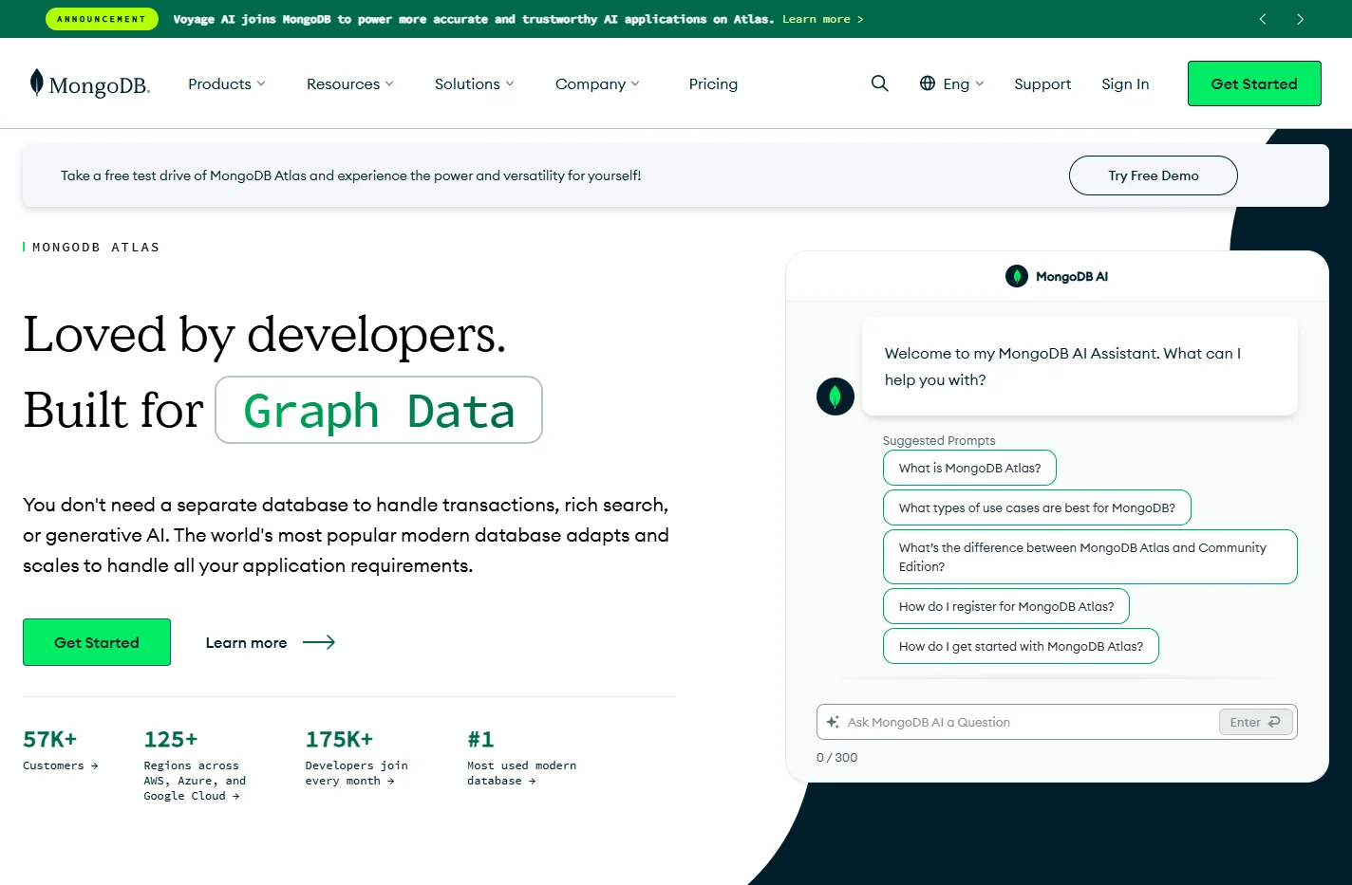Open the 57K+ Customers link

[61, 749]
